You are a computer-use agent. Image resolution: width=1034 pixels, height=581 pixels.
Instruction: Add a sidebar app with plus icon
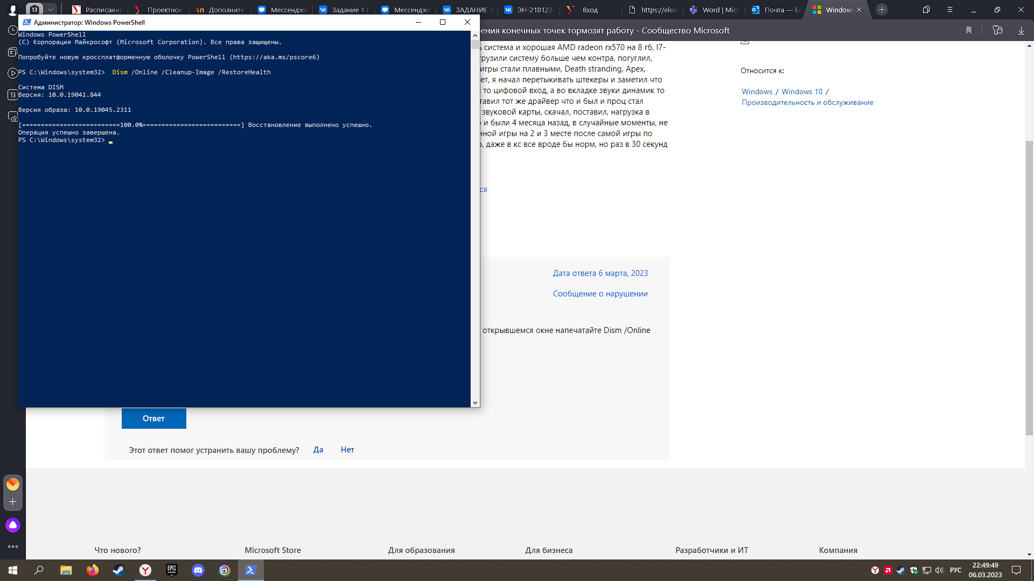[13, 502]
